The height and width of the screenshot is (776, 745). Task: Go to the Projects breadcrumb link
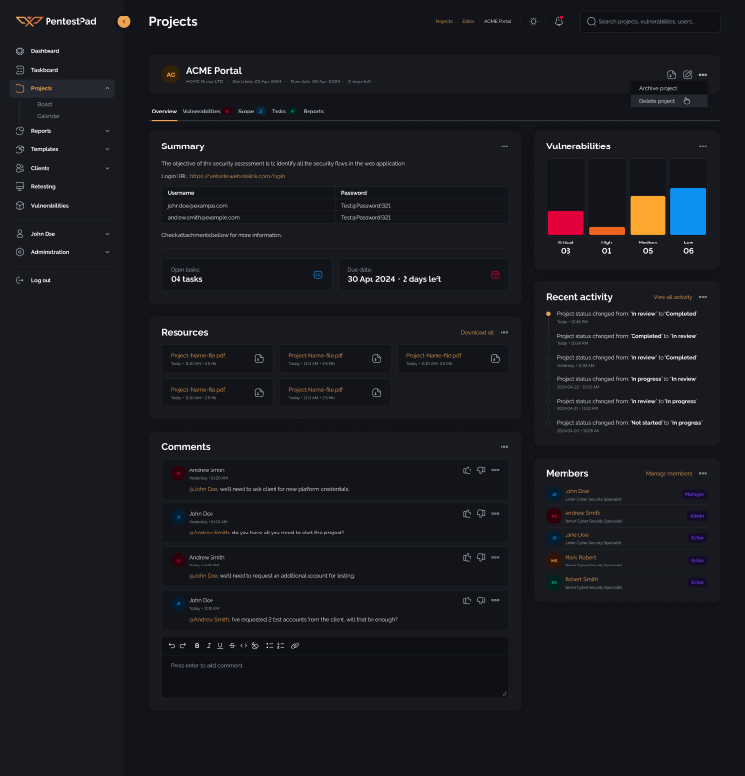pyautogui.click(x=444, y=21)
